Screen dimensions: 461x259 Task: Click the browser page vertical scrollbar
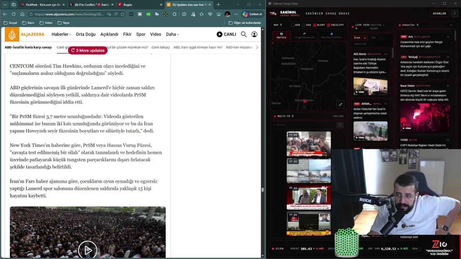(263, 190)
